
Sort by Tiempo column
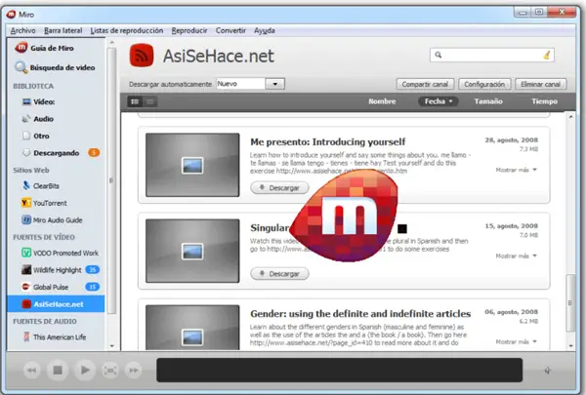tap(544, 101)
